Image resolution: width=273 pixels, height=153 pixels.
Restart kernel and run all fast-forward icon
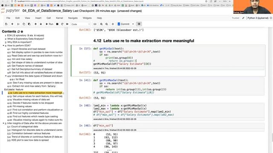[x=67, y=24]
